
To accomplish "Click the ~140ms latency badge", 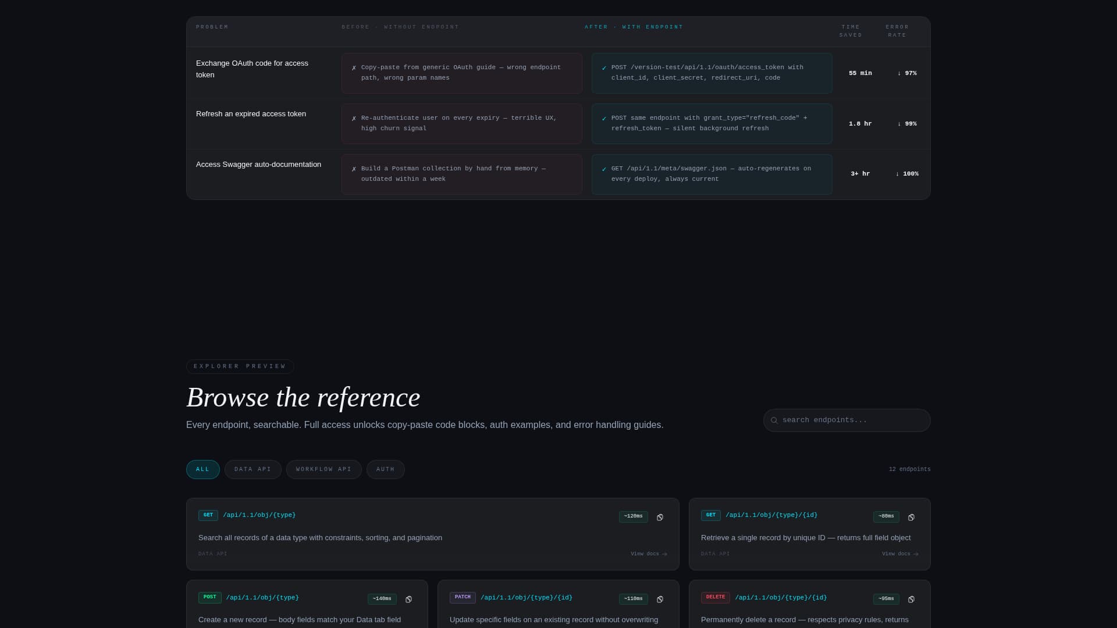I will pyautogui.click(x=382, y=599).
